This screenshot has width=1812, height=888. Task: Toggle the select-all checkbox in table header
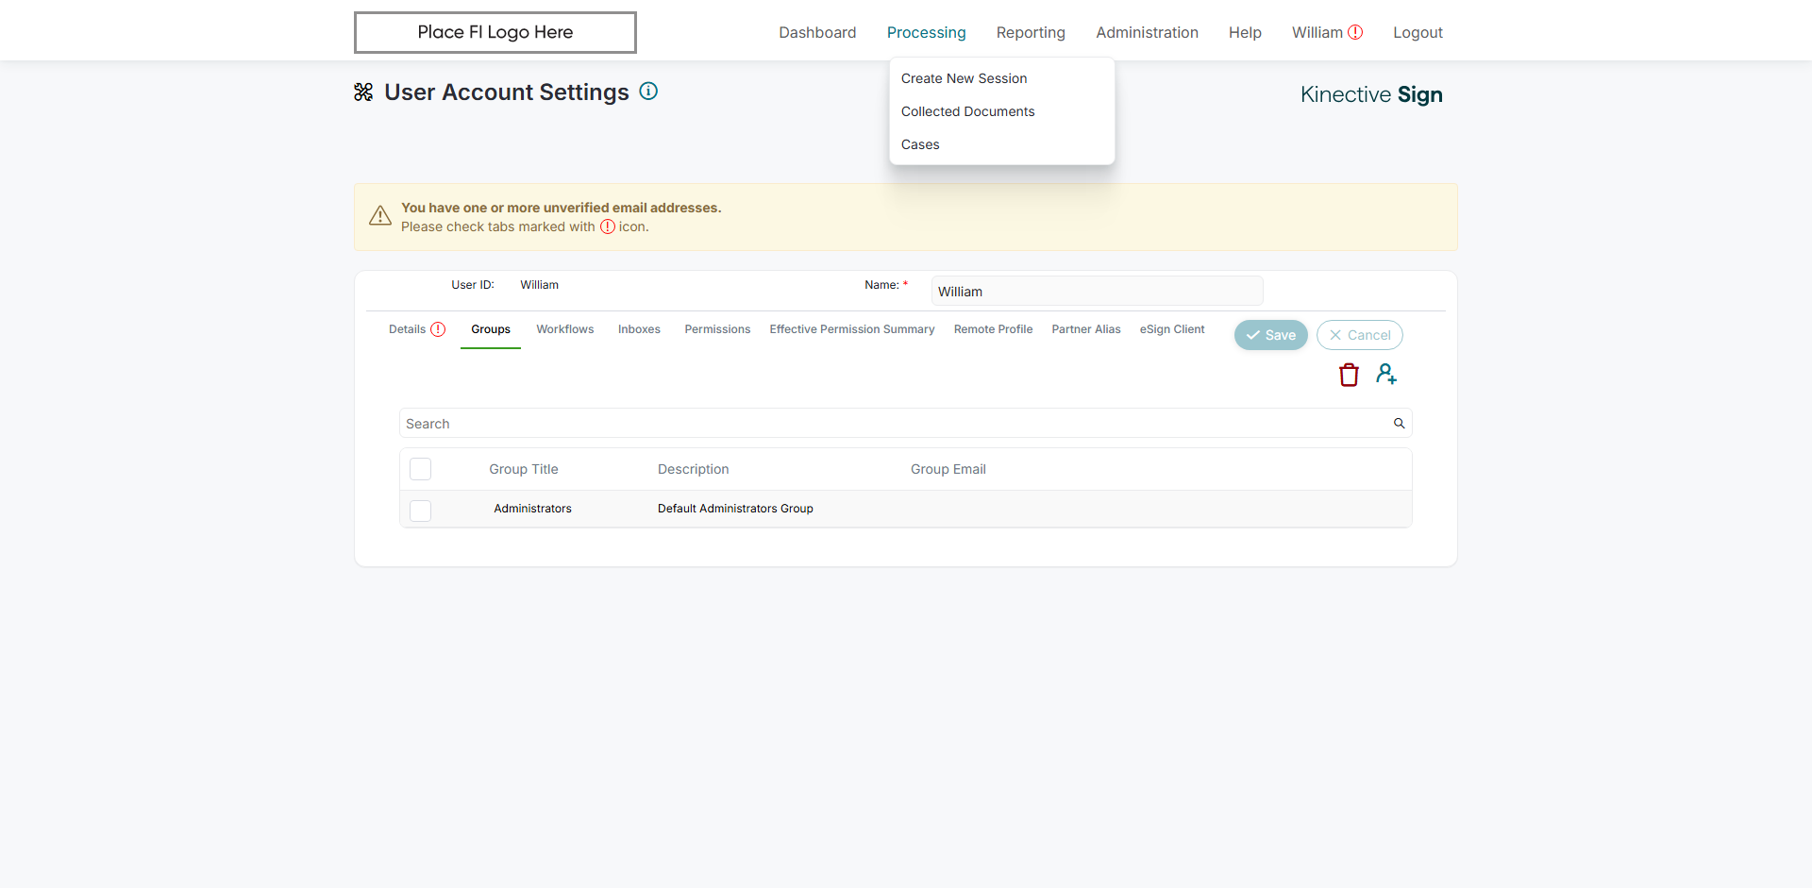coord(421,469)
